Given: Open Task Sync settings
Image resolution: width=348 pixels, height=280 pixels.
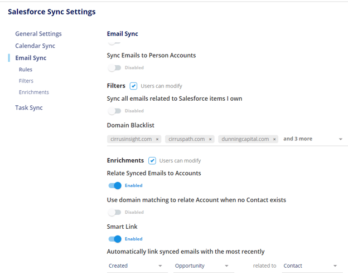Looking at the screenshot, I should point(29,107).
